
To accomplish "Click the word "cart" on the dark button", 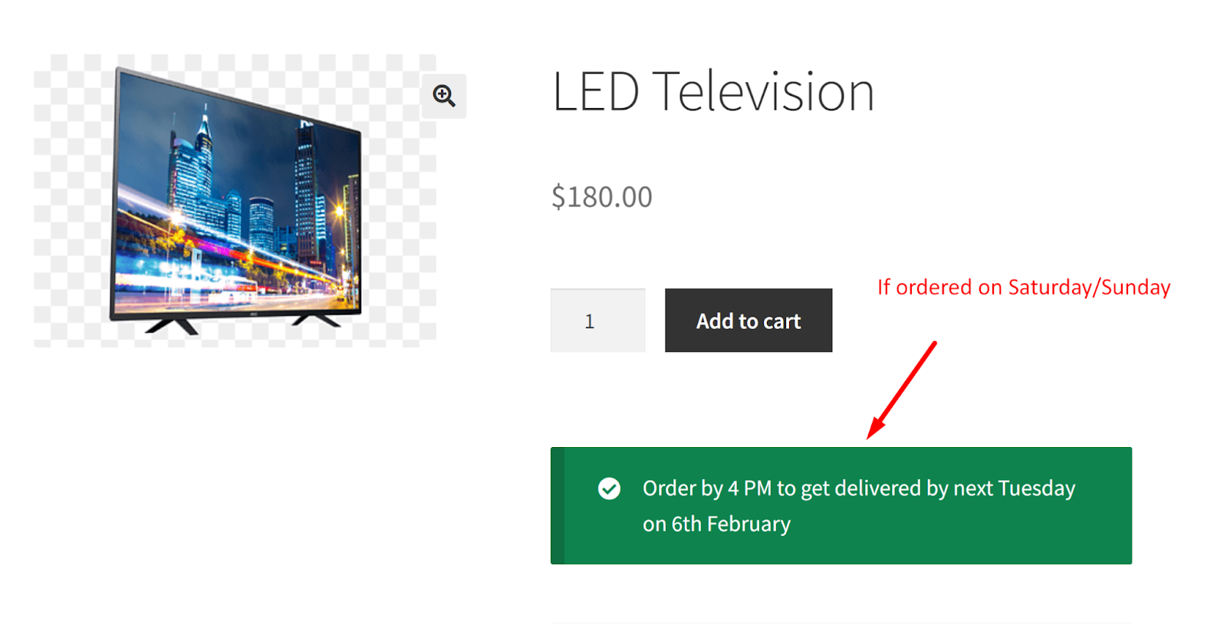I will click(781, 321).
